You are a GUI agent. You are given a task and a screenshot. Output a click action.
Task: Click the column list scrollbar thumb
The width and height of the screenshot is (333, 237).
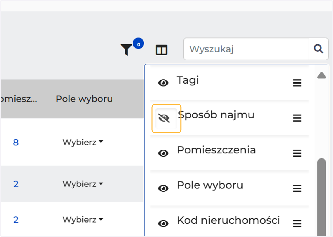pyautogui.click(x=321, y=197)
